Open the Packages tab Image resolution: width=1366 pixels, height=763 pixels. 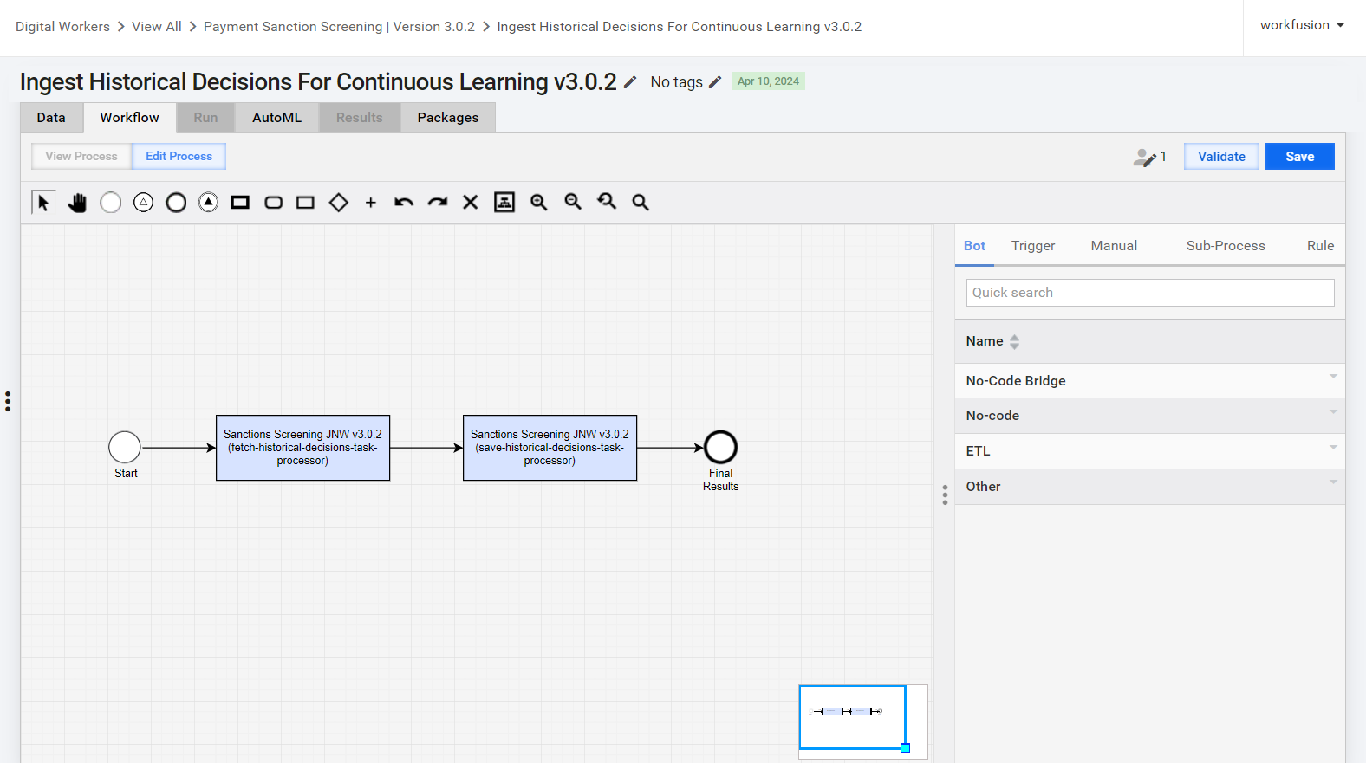448,118
